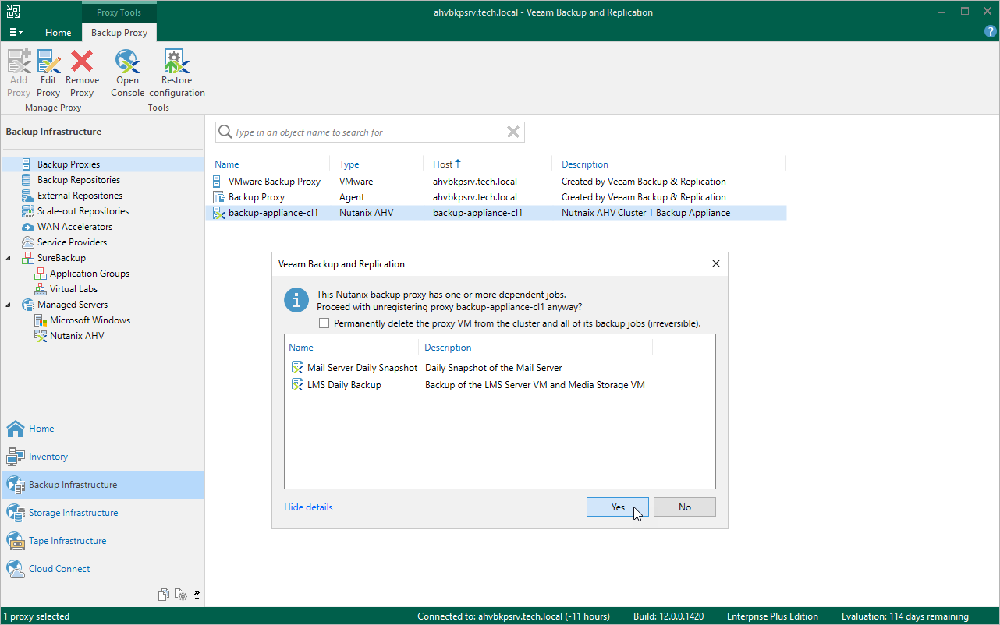Click the Hide details link

click(x=308, y=507)
